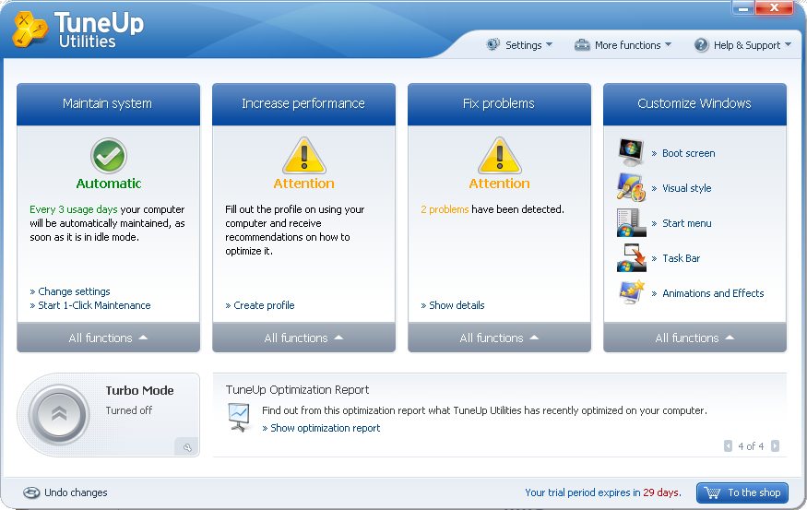Click the Maintain system panel header
This screenshot has height=510, width=807.
tap(108, 104)
